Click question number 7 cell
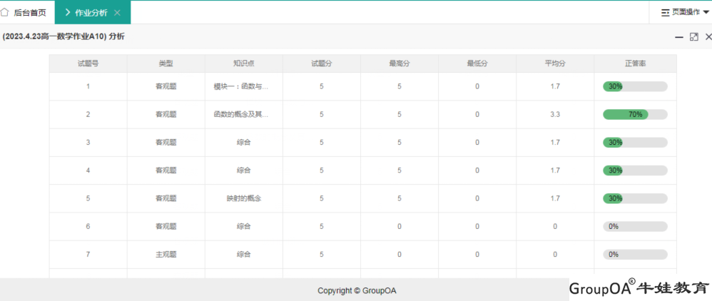This screenshot has width=712, height=301. (88, 254)
